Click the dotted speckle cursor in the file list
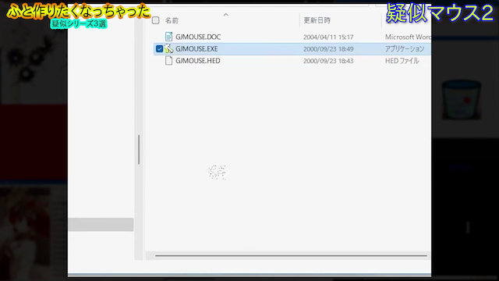 217,173
